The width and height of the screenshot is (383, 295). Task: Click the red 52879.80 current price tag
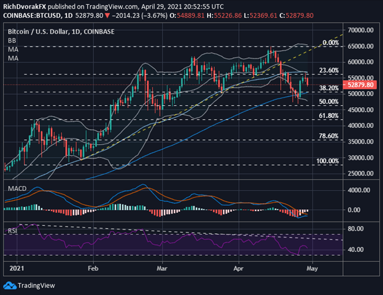[x=360, y=85]
